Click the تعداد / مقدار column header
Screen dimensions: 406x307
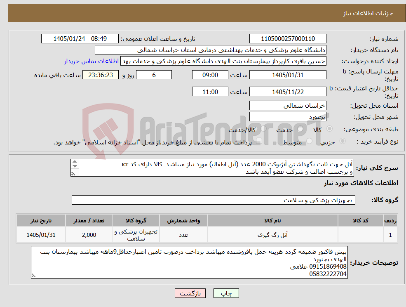tap(89, 221)
